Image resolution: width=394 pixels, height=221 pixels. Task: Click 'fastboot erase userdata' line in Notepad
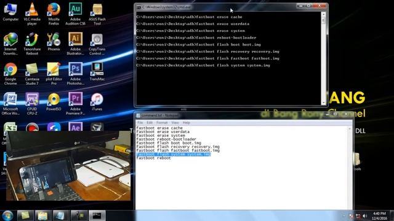click(163, 132)
